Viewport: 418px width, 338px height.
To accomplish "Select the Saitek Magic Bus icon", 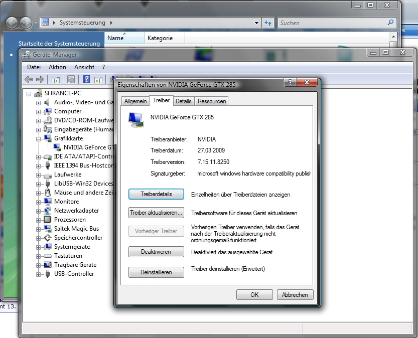I will (x=48, y=229).
